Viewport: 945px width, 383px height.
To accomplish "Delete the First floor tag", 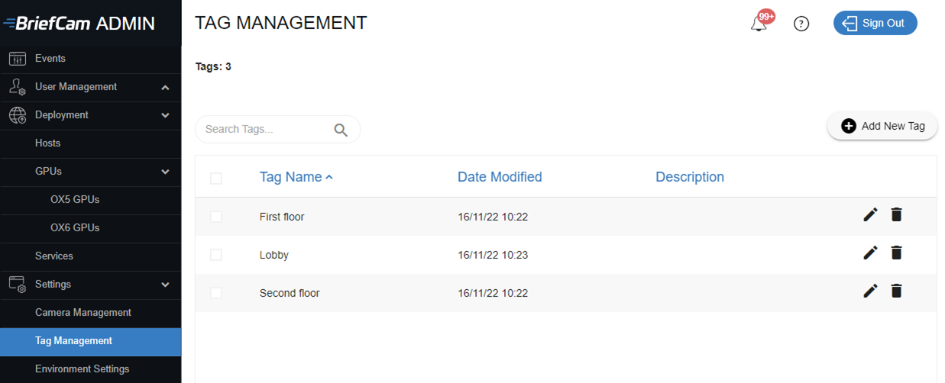I will tap(897, 215).
